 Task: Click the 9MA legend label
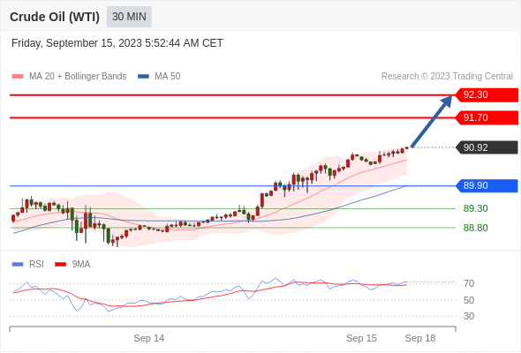81,265
